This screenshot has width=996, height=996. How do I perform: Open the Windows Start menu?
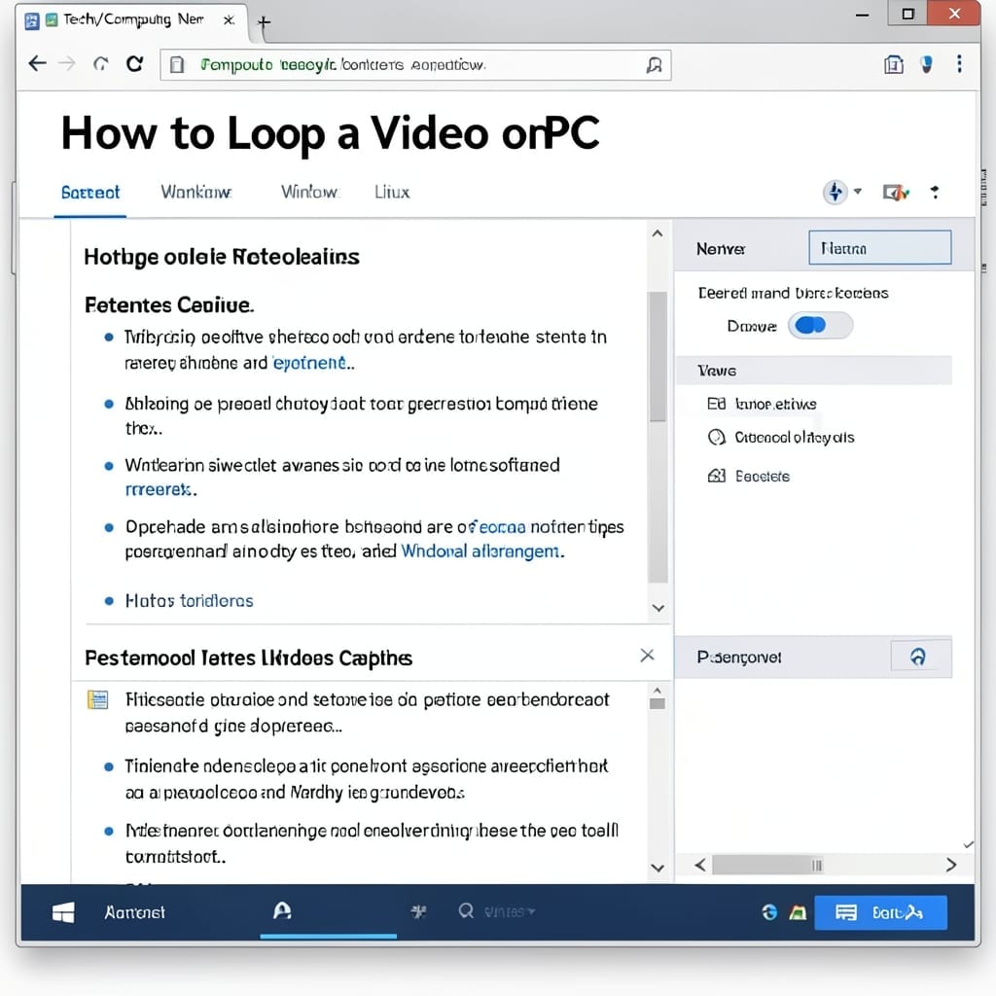pyautogui.click(x=63, y=912)
